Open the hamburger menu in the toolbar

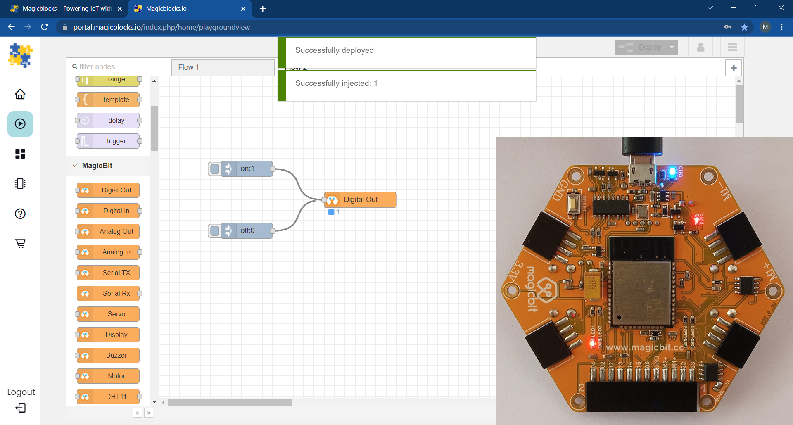[732, 47]
